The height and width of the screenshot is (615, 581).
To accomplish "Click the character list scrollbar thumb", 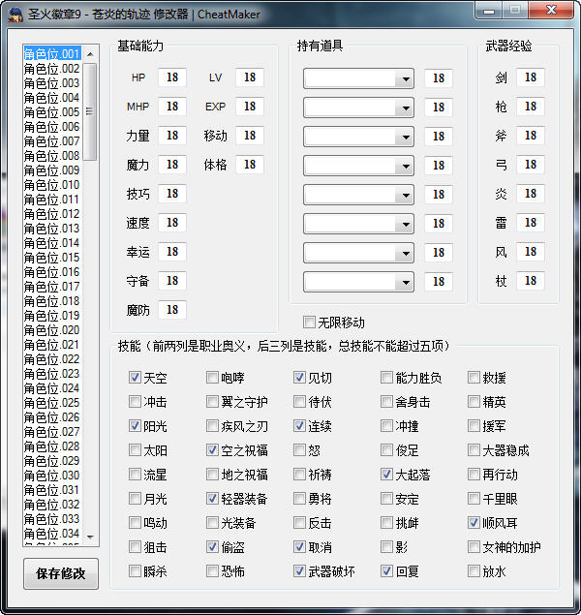I will (x=90, y=110).
